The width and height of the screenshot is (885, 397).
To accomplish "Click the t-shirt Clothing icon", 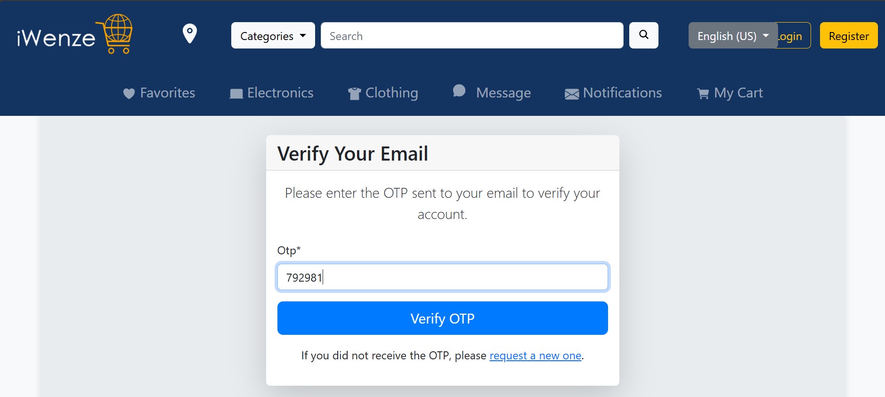I will (x=354, y=94).
